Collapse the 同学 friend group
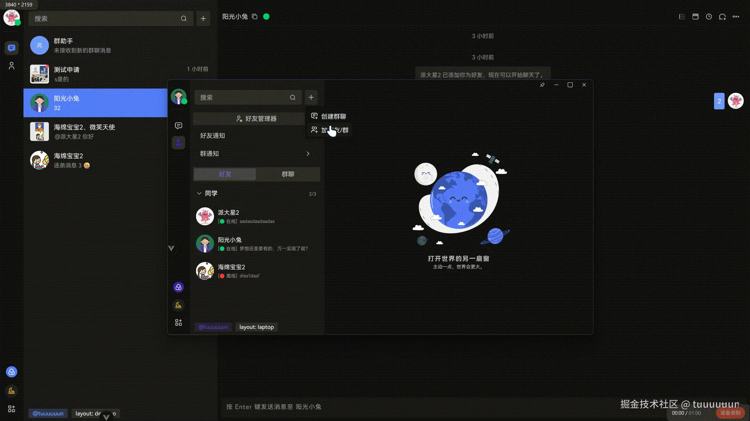The width and height of the screenshot is (750, 421). (x=200, y=193)
